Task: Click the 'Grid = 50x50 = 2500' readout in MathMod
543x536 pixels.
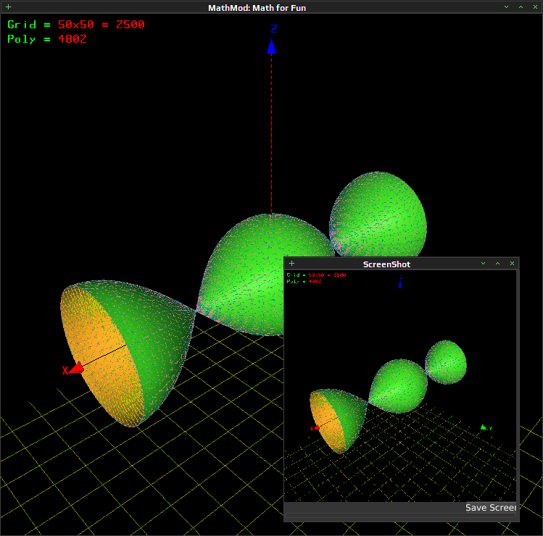Action: point(76,25)
